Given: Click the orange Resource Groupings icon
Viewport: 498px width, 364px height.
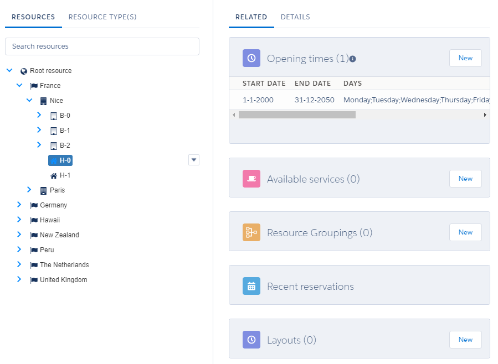Looking at the screenshot, I should pos(251,232).
